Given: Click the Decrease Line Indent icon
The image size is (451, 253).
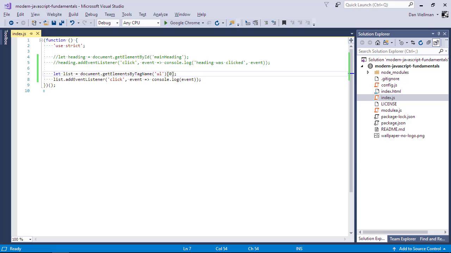Looking at the screenshot, I should 248,23.
